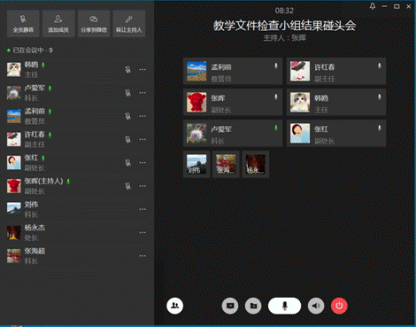Click the mic icon on 张红's card
The image size is (416, 327).
380,128
